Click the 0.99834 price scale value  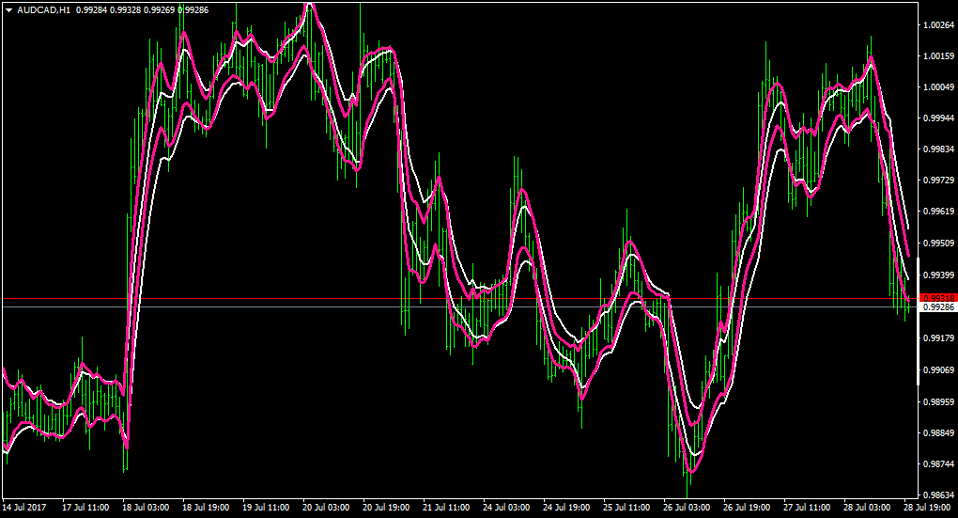[x=939, y=149]
